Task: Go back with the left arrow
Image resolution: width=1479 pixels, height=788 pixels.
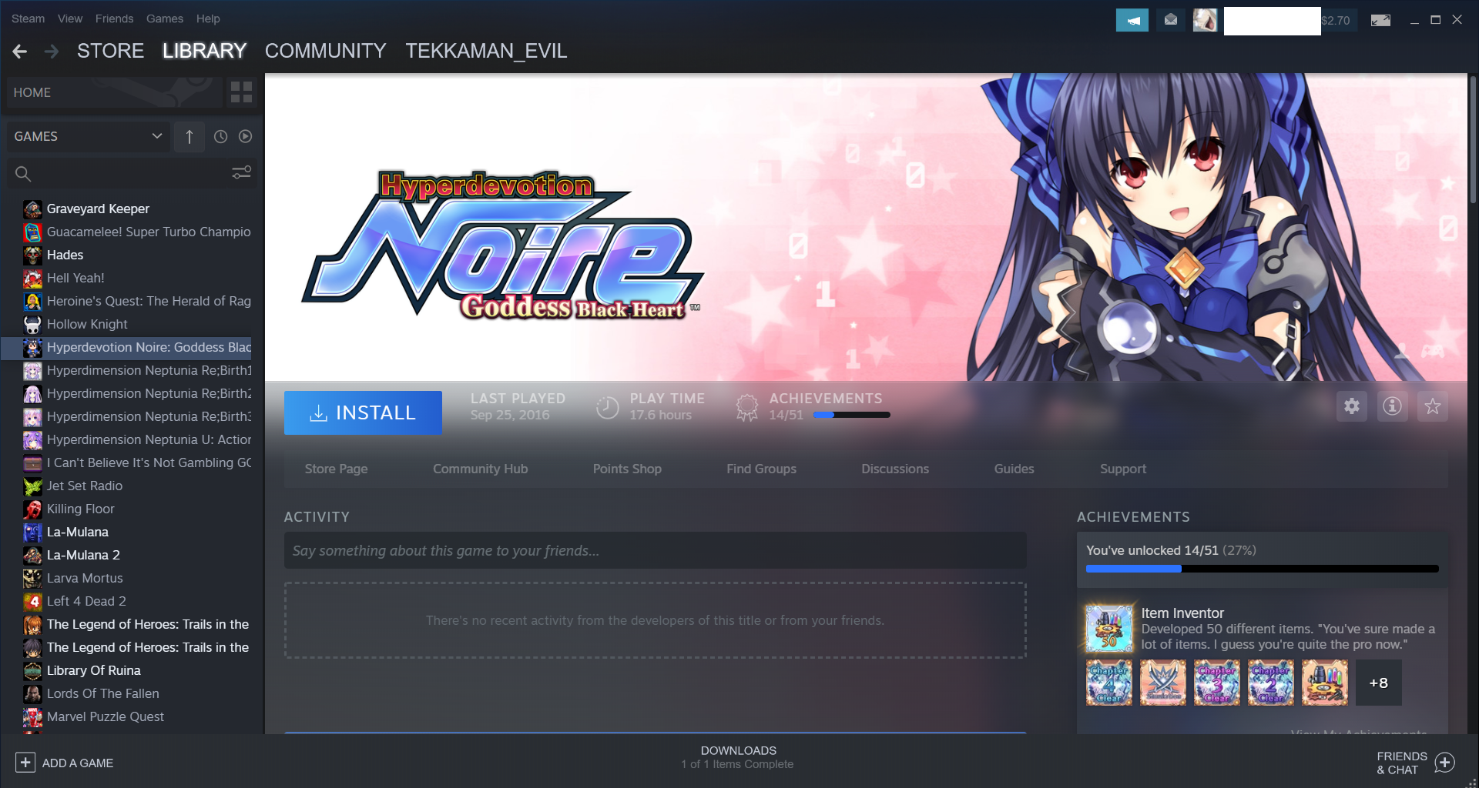Action: tap(20, 52)
